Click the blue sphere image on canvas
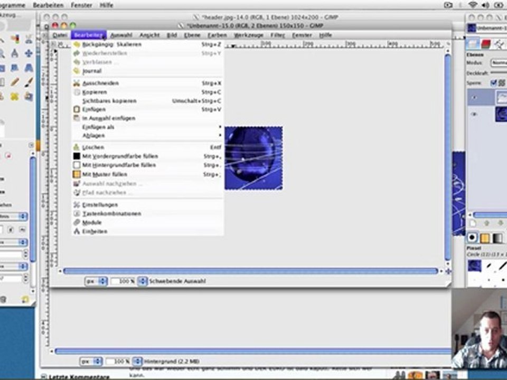507x380 pixels. pyautogui.click(x=253, y=158)
